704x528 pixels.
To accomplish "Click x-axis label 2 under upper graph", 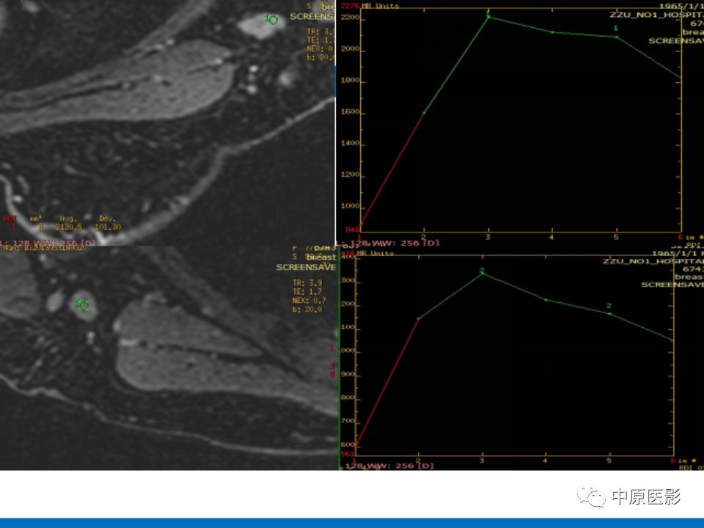I will pos(424,237).
